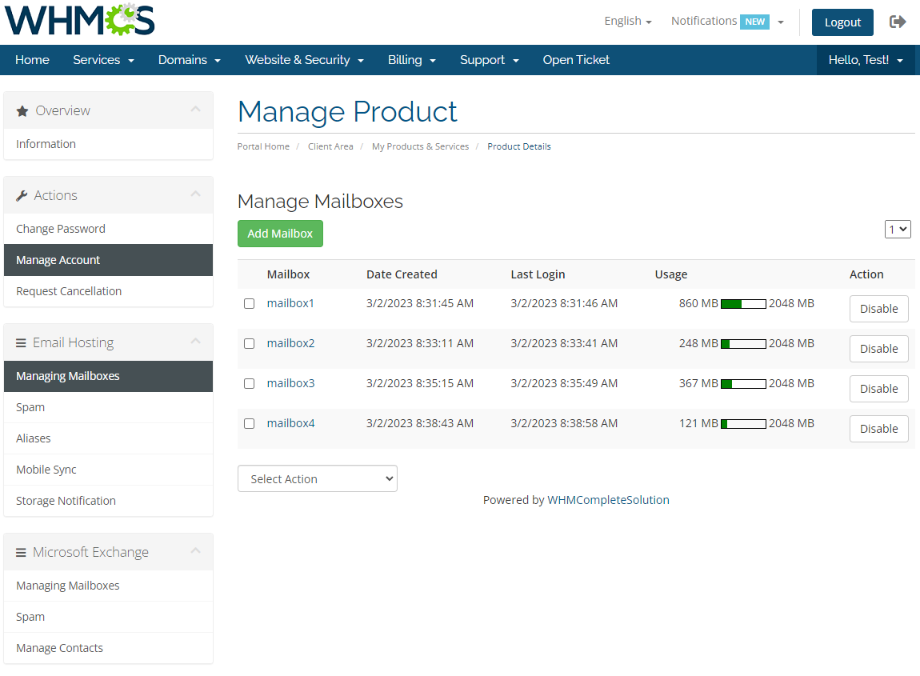Click Portal Home breadcrumb
The image size is (920, 676).
pos(263,146)
